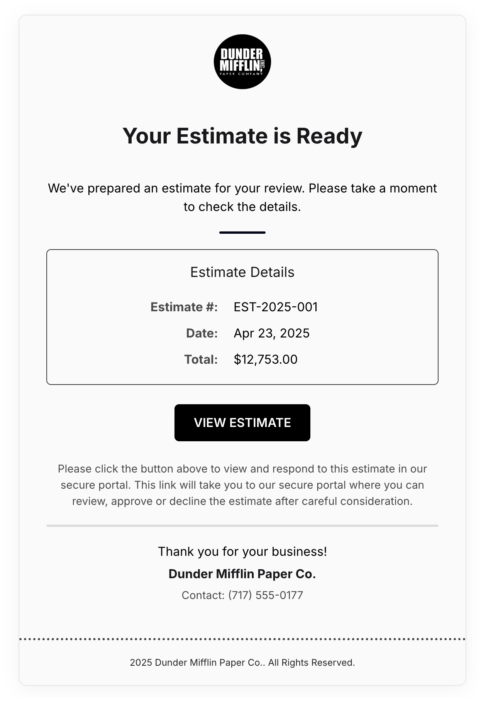481x702 pixels.
Task: Click the phone number (717) 555-0177
Action: click(266, 595)
